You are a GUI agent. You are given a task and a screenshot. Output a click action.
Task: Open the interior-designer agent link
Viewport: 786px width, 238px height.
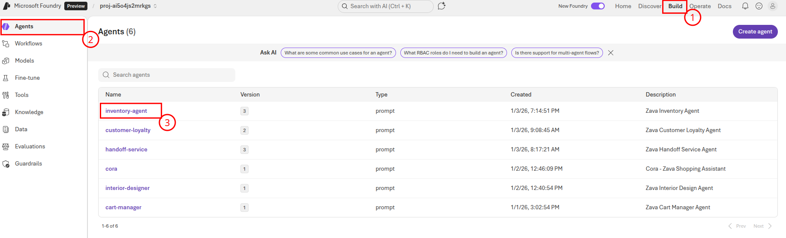(127, 188)
